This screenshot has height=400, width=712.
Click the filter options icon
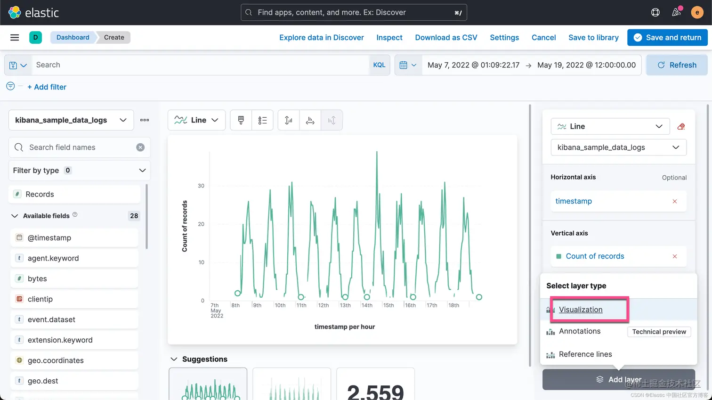pyautogui.click(x=10, y=86)
